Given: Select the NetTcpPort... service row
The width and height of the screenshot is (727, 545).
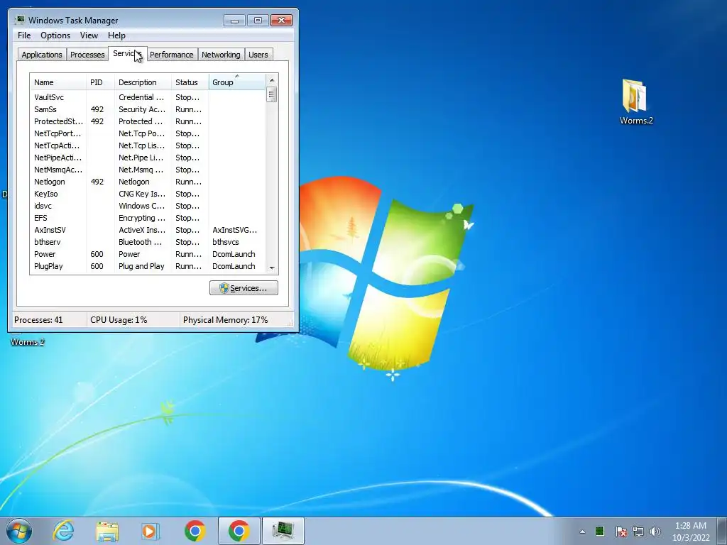Looking at the screenshot, I should [148, 133].
